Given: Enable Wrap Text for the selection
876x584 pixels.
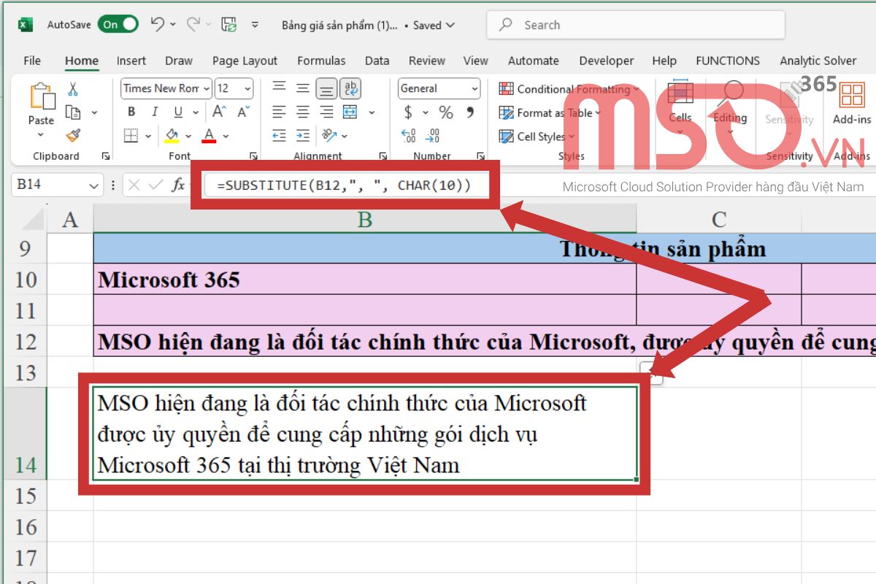Looking at the screenshot, I should (350, 88).
